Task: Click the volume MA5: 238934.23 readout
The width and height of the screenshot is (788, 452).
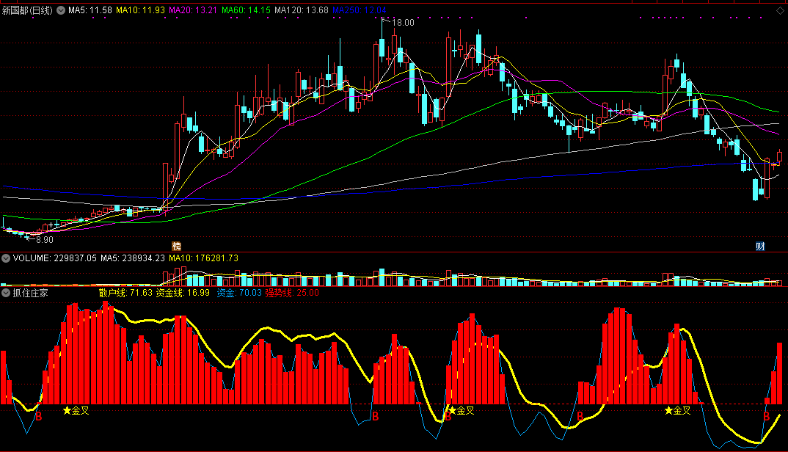Action: coord(133,258)
